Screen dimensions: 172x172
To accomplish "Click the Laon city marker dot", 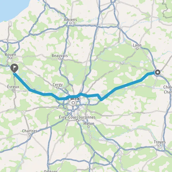I will [137, 48].
